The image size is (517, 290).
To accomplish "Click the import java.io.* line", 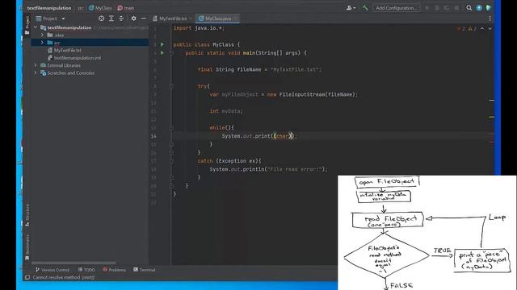I will (x=199, y=28).
